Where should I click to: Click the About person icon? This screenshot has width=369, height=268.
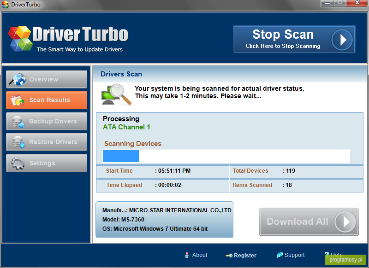[x=187, y=255]
